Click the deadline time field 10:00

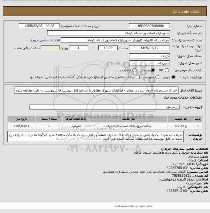coord(108,48)
